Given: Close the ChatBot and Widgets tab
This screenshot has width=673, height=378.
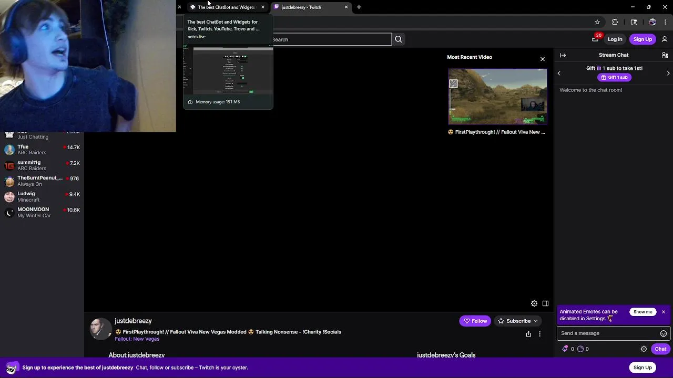Looking at the screenshot, I should coord(262,7).
